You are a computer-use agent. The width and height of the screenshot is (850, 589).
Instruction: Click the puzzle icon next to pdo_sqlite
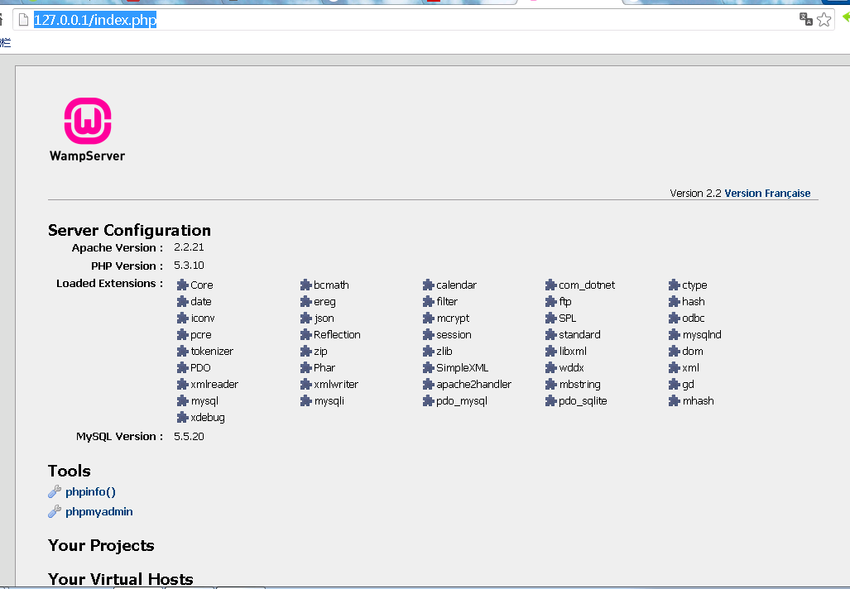[550, 401]
